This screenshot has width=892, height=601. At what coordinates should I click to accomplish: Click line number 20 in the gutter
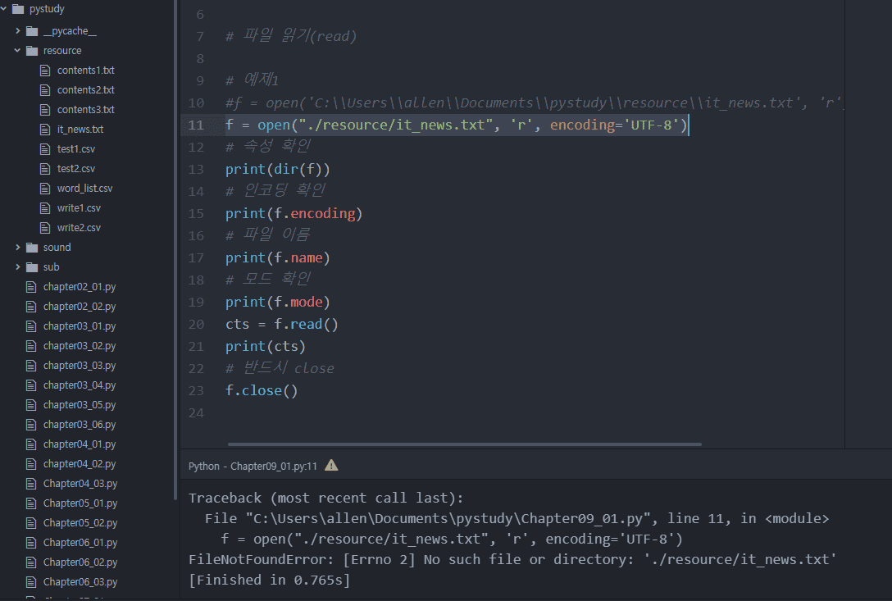[x=196, y=325]
